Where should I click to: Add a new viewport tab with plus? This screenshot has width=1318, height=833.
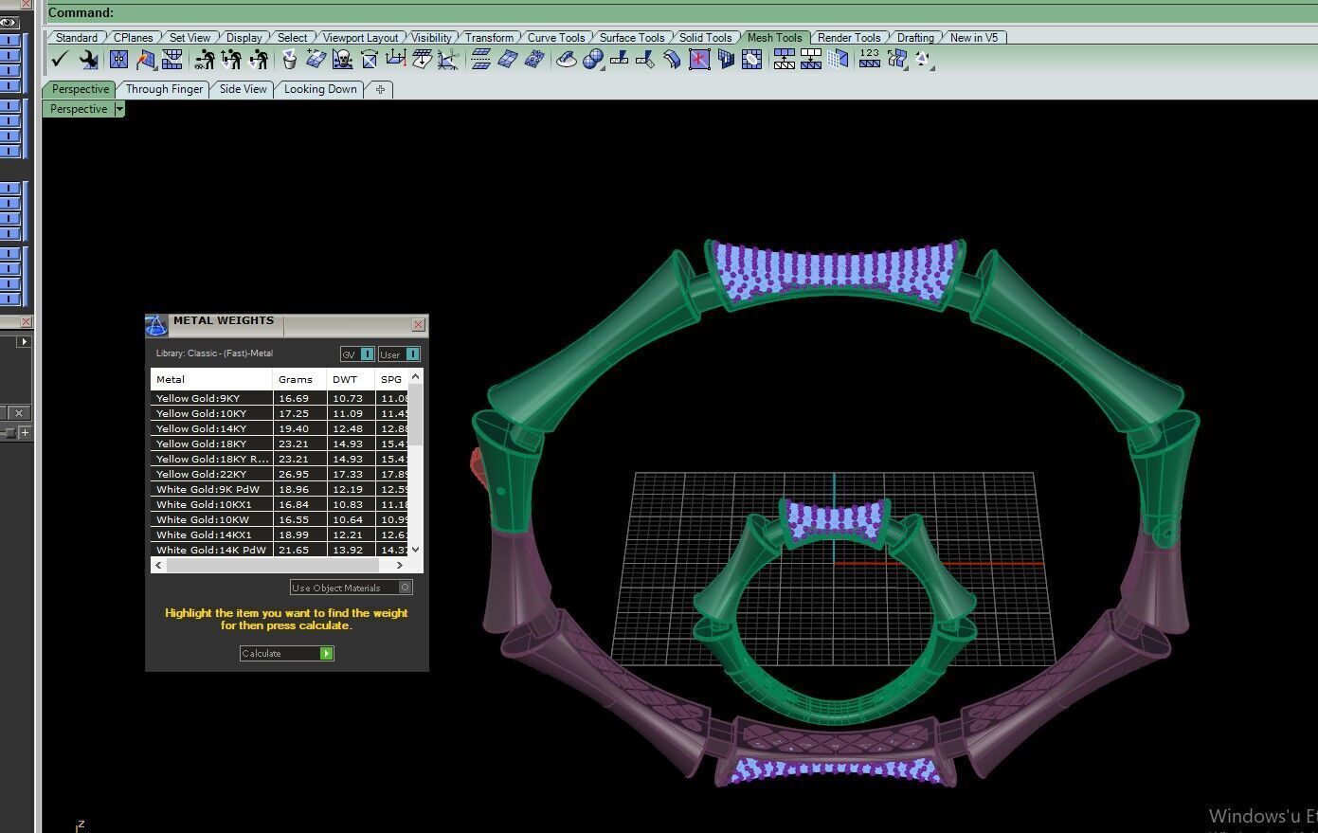pyautogui.click(x=380, y=89)
